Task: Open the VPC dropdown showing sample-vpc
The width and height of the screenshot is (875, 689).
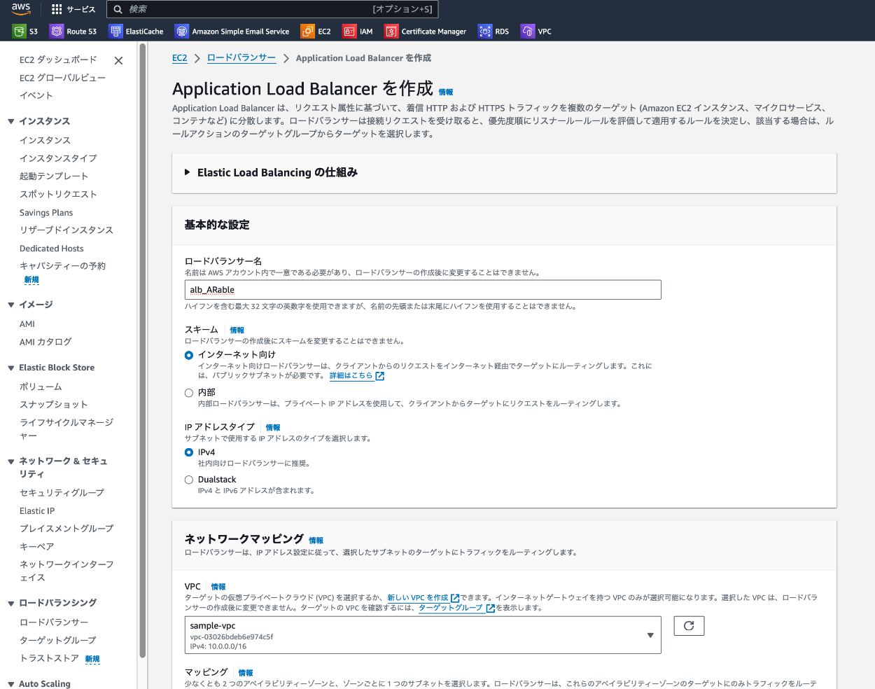Action: pyautogui.click(x=423, y=635)
